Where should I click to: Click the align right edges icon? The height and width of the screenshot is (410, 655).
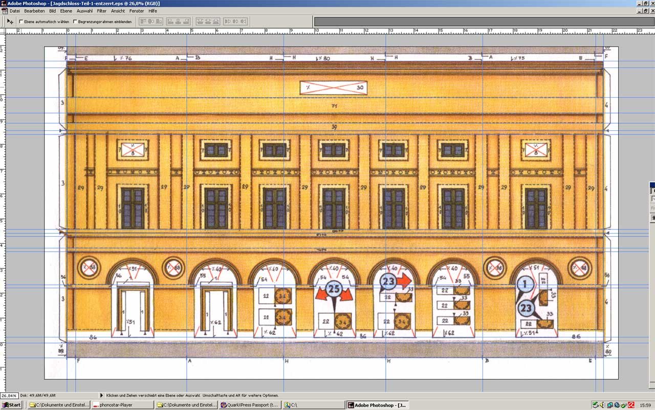pyautogui.click(x=185, y=21)
